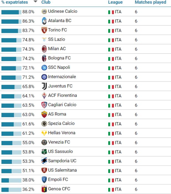Click the Internazionale club crest icon
Viewport: 171px width, 194px height.
[44, 77]
